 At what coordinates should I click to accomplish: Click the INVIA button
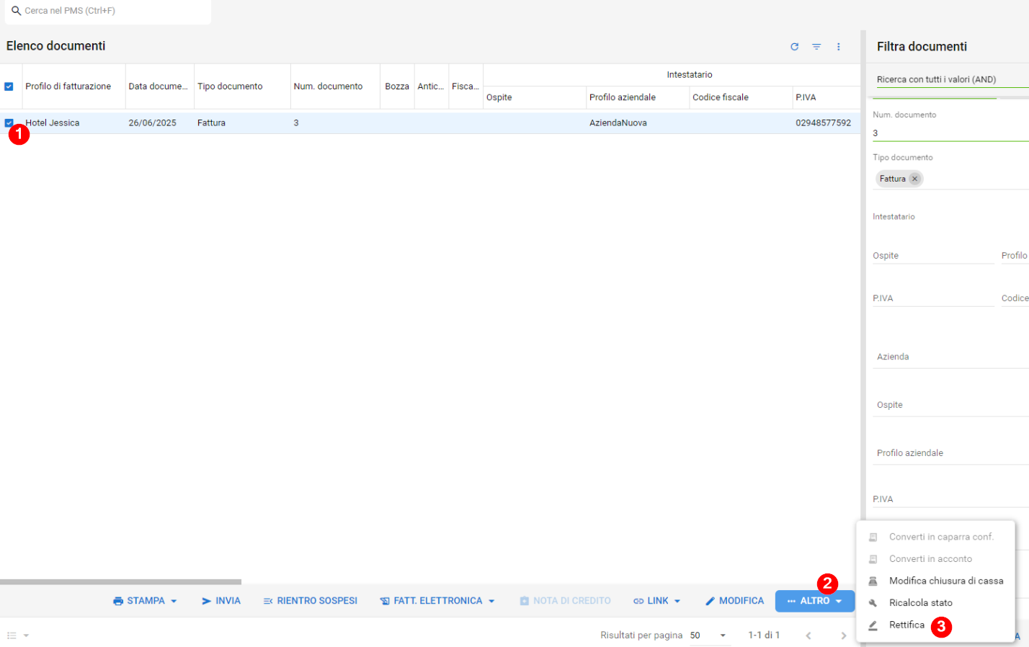coord(221,601)
